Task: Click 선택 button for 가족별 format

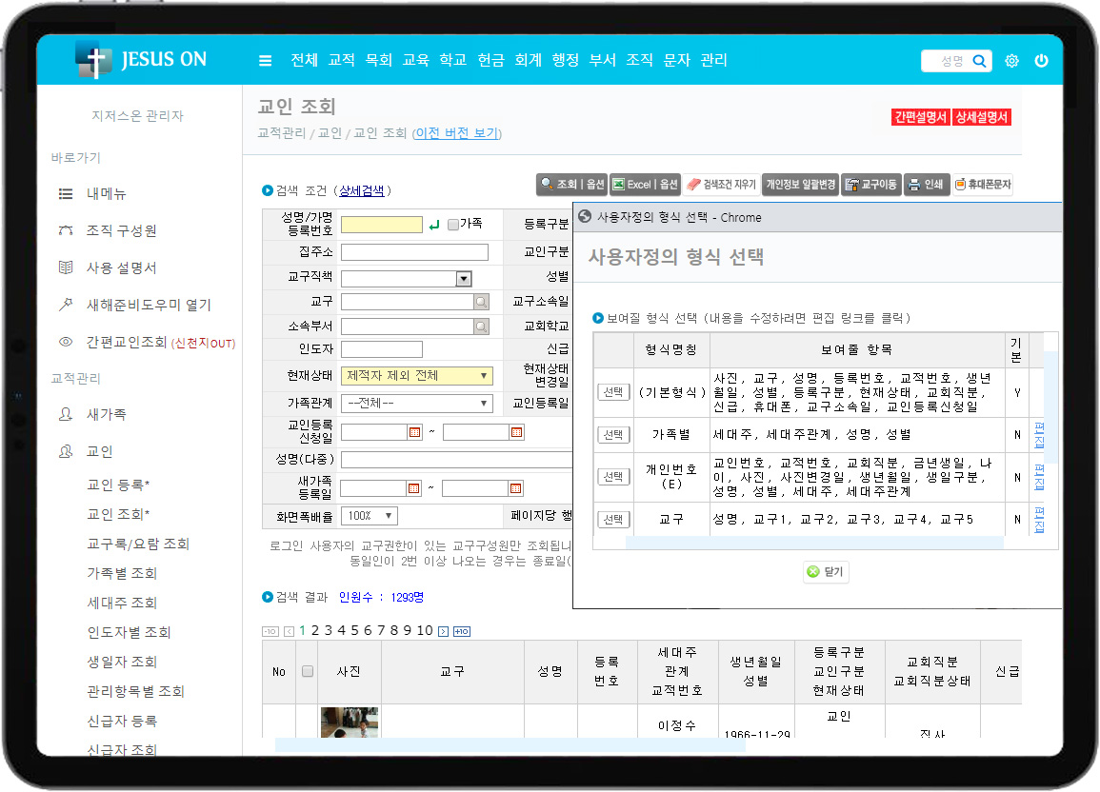Action: coord(613,435)
